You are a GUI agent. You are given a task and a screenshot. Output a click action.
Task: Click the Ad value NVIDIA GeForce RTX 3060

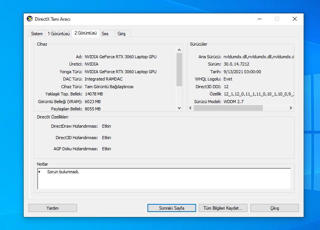click(x=121, y=57)
